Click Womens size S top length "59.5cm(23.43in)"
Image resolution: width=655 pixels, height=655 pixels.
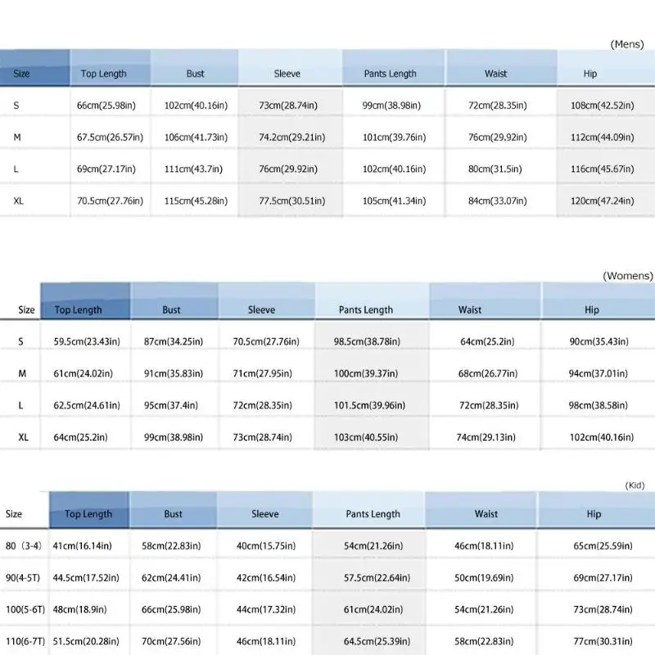(x=87, y=341)
